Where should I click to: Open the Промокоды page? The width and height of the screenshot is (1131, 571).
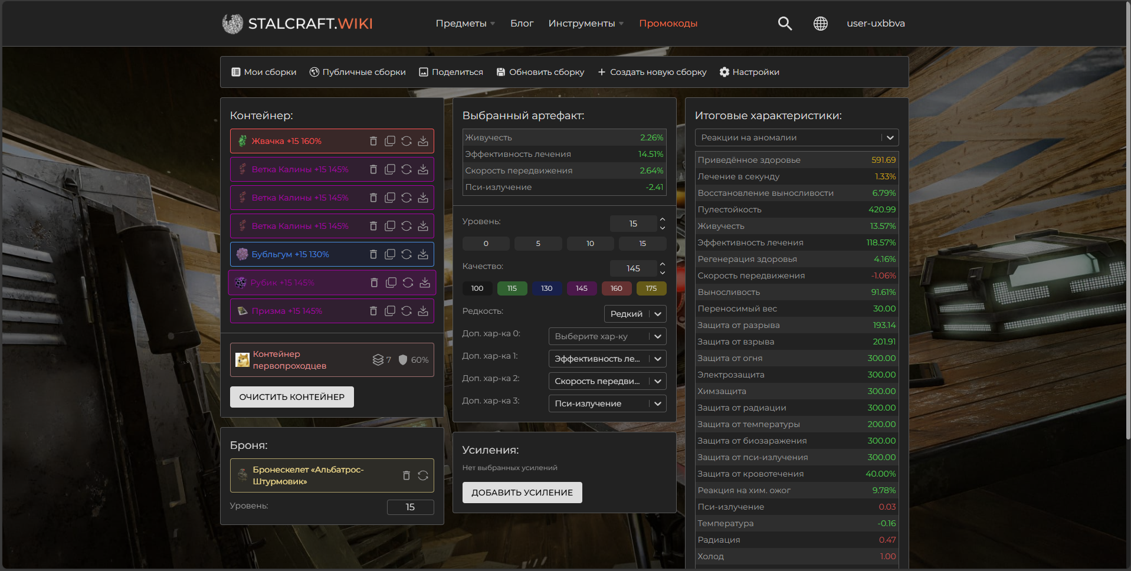[x=668, y=24]
